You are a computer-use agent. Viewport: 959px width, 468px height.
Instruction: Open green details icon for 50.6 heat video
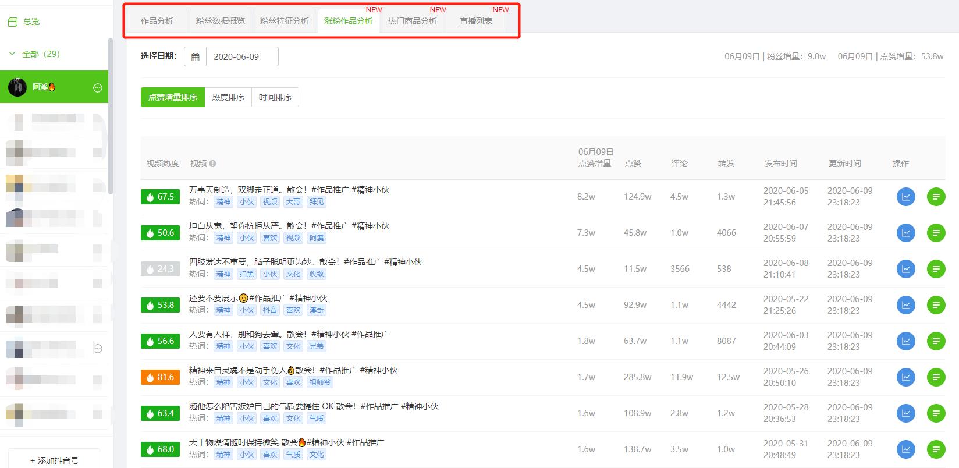pyautogui.click(x=936, y=233)
